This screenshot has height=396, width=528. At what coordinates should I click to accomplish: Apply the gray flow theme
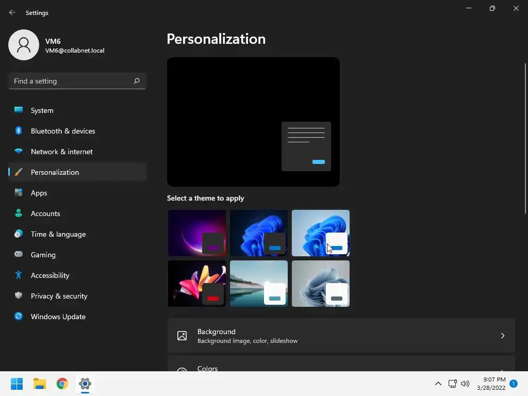tap(321, 284)
